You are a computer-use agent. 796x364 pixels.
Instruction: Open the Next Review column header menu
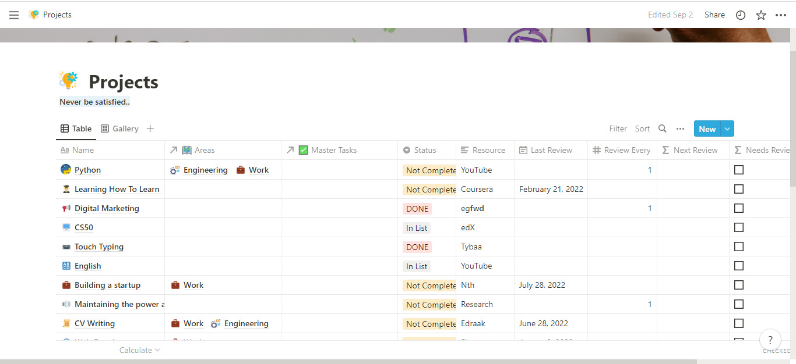[x=693, y=150]
